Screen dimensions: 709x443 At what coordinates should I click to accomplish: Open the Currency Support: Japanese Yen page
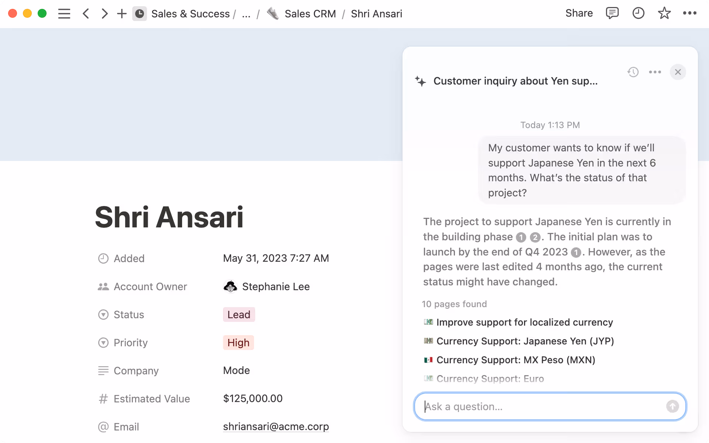(525, 341)
